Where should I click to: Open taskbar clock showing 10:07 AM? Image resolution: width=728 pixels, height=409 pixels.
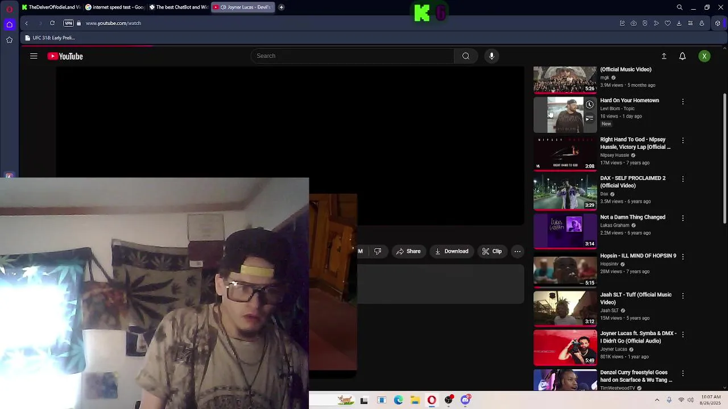pos(711,400)
